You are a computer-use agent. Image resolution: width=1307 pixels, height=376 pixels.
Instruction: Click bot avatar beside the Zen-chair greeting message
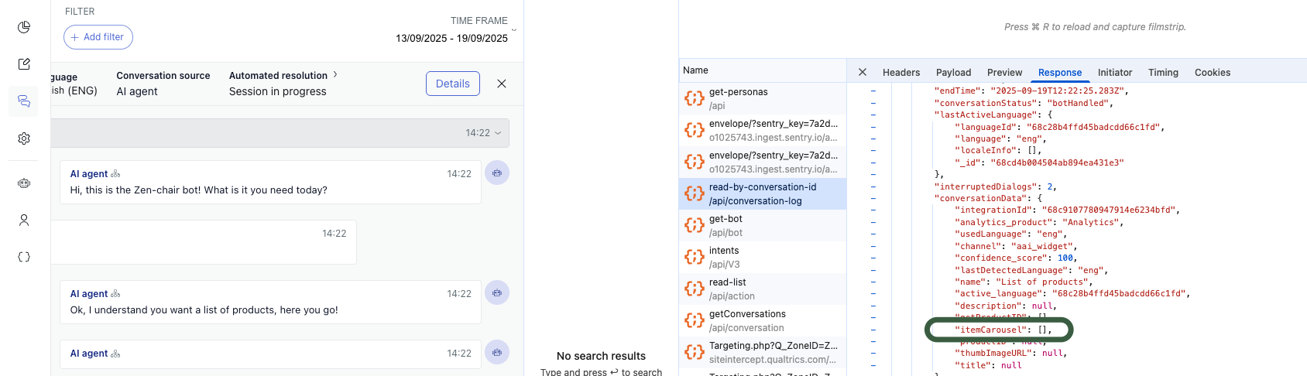pos(497,173)
